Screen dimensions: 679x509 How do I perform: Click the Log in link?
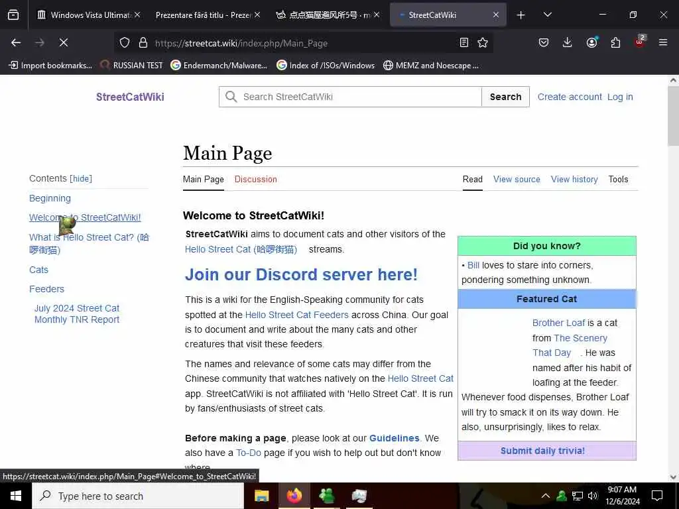pyautogui.click(x=620, y=97)
